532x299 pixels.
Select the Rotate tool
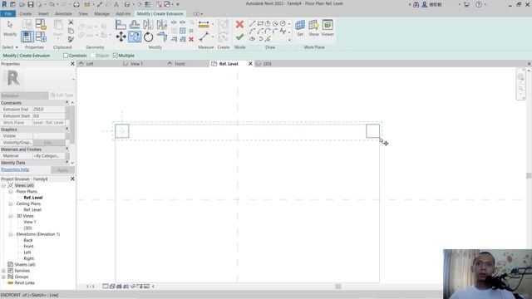tap(148, 37)
